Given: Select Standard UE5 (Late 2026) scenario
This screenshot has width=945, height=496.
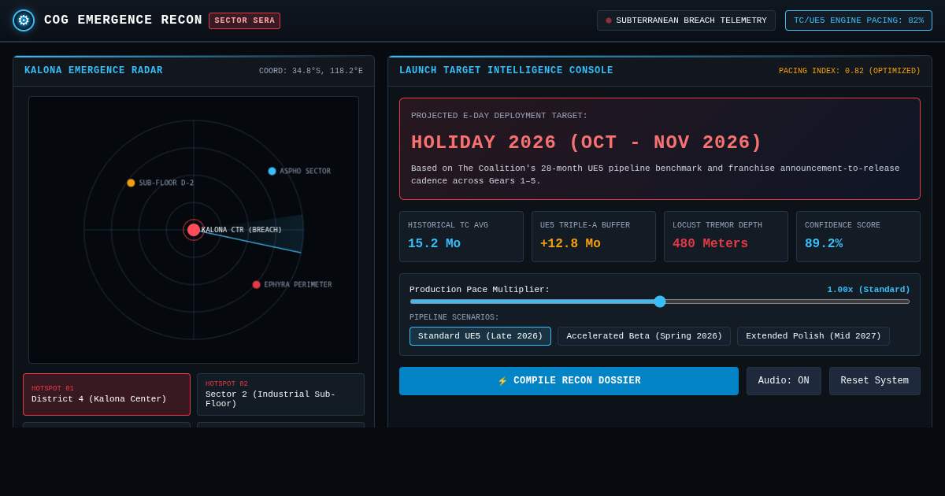Looking at the screenshot, I should (480, 336).
